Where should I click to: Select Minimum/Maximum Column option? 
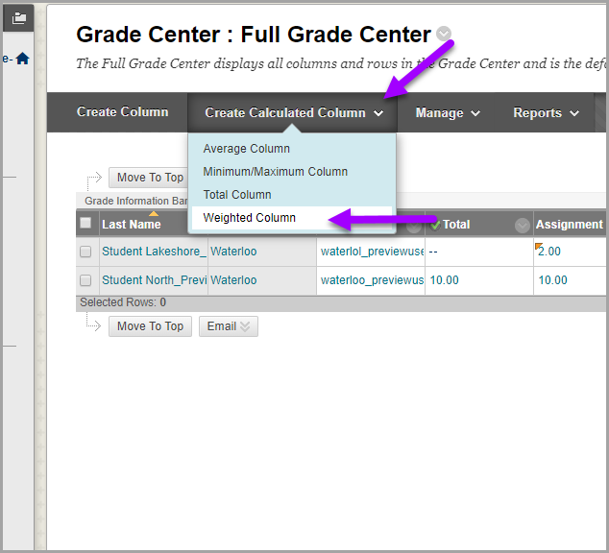coord(276,172)
